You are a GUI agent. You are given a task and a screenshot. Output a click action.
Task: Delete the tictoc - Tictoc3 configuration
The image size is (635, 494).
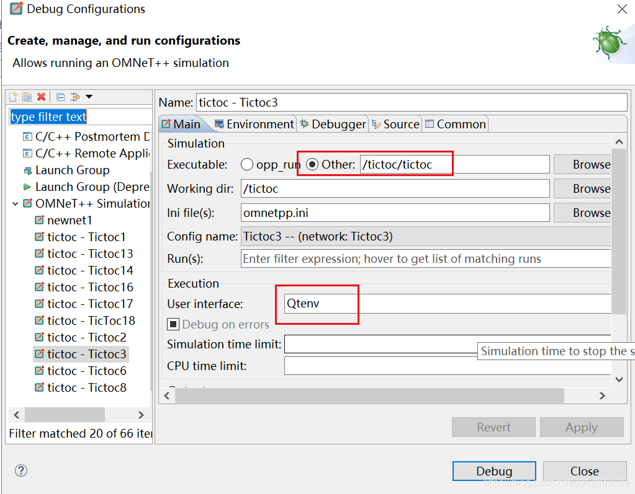40,97
